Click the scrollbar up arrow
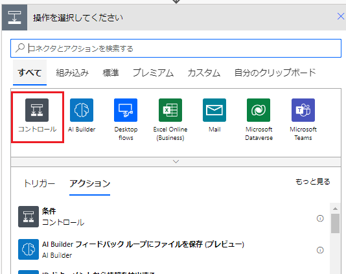This screenshot has height=274, width=346. point(335,209)
